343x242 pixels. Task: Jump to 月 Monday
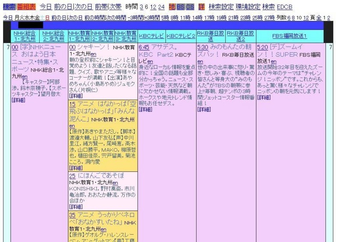pos(17,18)
